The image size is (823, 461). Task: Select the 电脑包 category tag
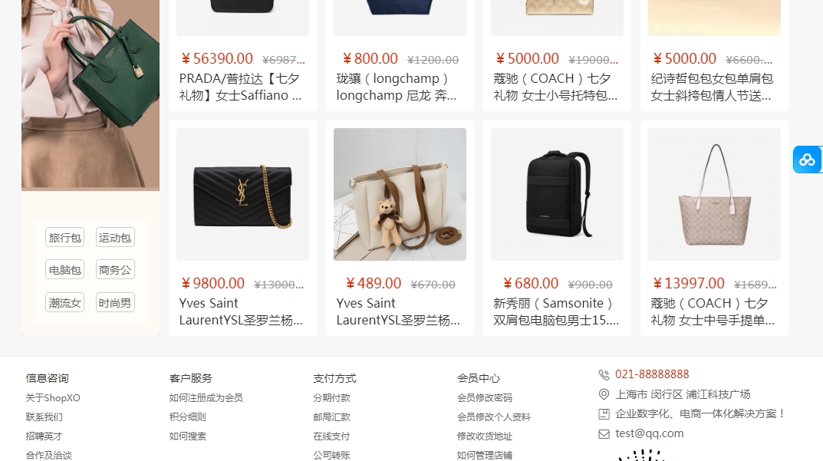click(x=65, y=270)
